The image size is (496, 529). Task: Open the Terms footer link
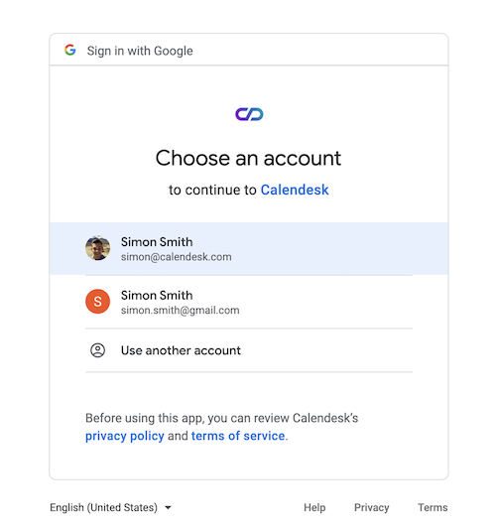(x=433, y=507)
